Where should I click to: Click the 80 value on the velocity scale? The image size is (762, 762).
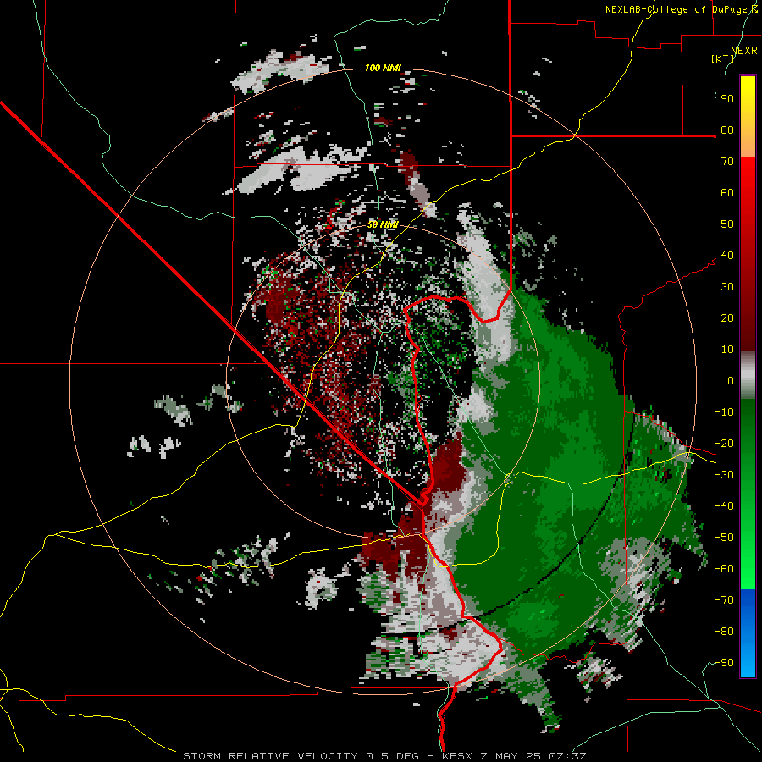tap(727, 130)
